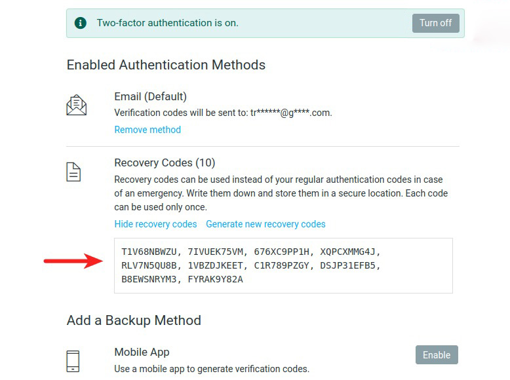Remove the Email authentication method

tap(147, 130)
